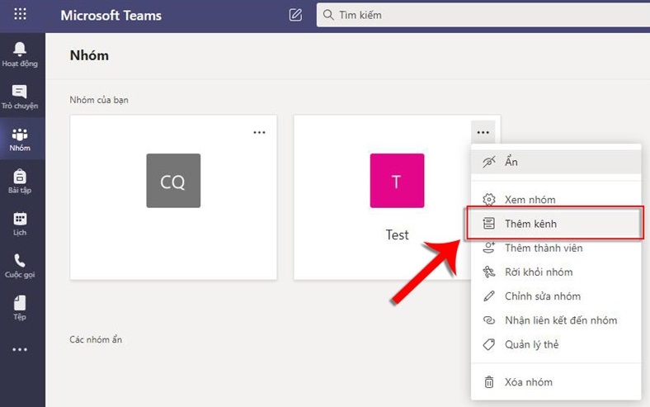Viewport: 650px width, 407px height.
Task: Open Trò chuyện chat in sidebar
Action: (x=20, y=97)
